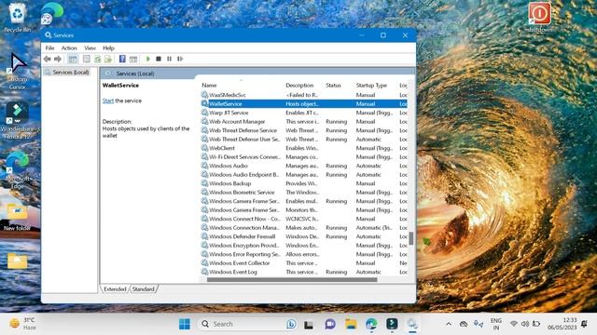Viewport: 597px width, 335px height.
Task: Select Services (Local) in the console tree
Action: 71,73
